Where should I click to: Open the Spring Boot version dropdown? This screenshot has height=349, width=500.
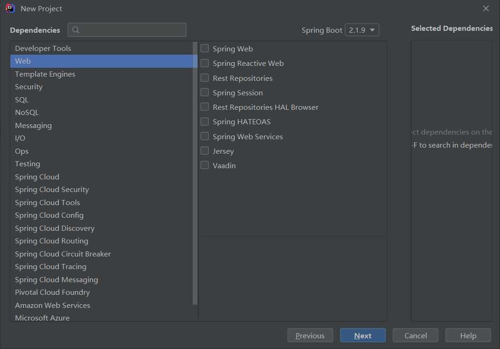pos(362,30)
